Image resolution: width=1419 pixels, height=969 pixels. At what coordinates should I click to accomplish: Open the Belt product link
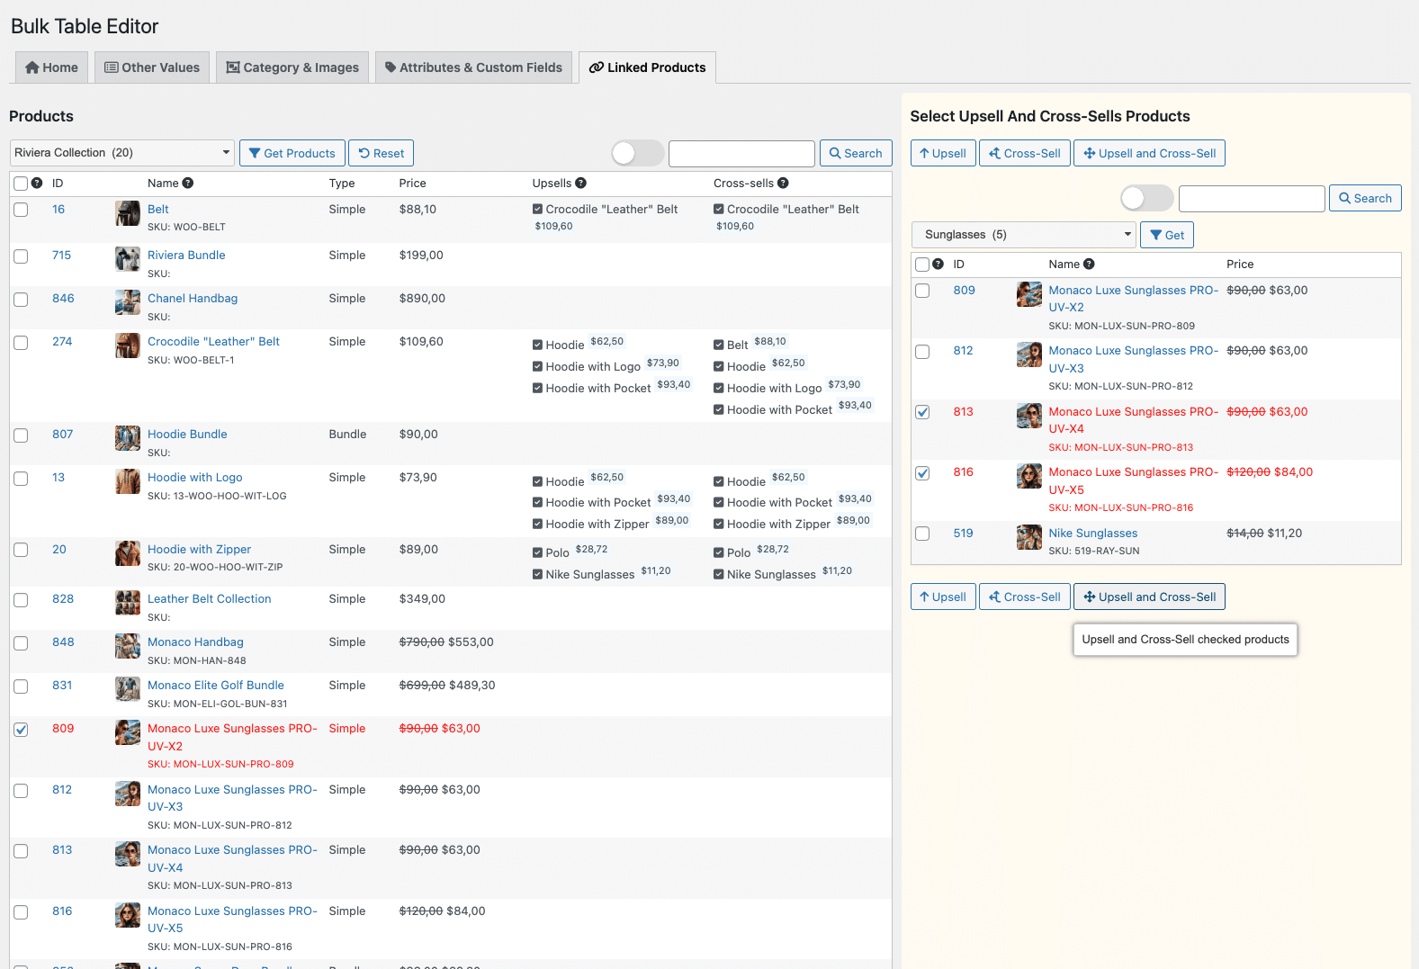[158, 209]
